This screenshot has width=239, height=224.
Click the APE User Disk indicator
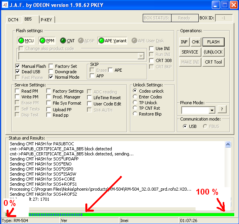click(x=147, y=41)
